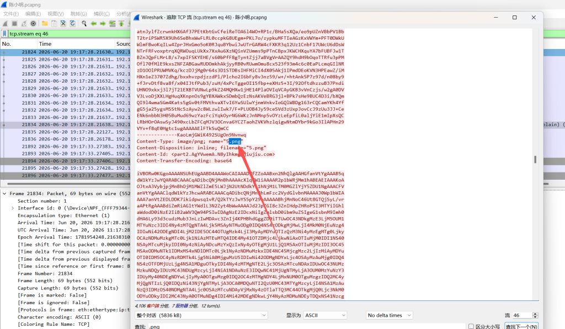
Task: Click the find packet magnifier icon
Action: pyautogui.click(x=84, y=23)
